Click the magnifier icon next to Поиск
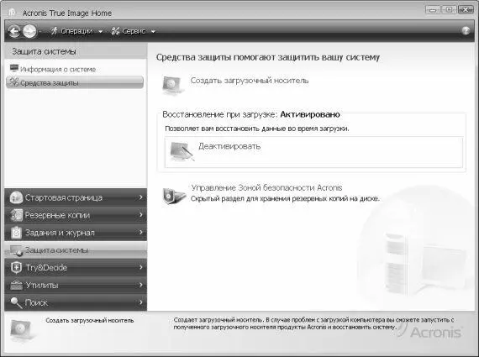Screen dimensions: 479x357 click(16, 302)
